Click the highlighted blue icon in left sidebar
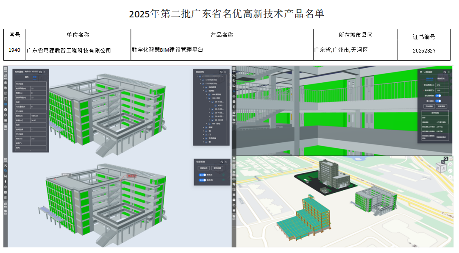 (x=6, y=104)
